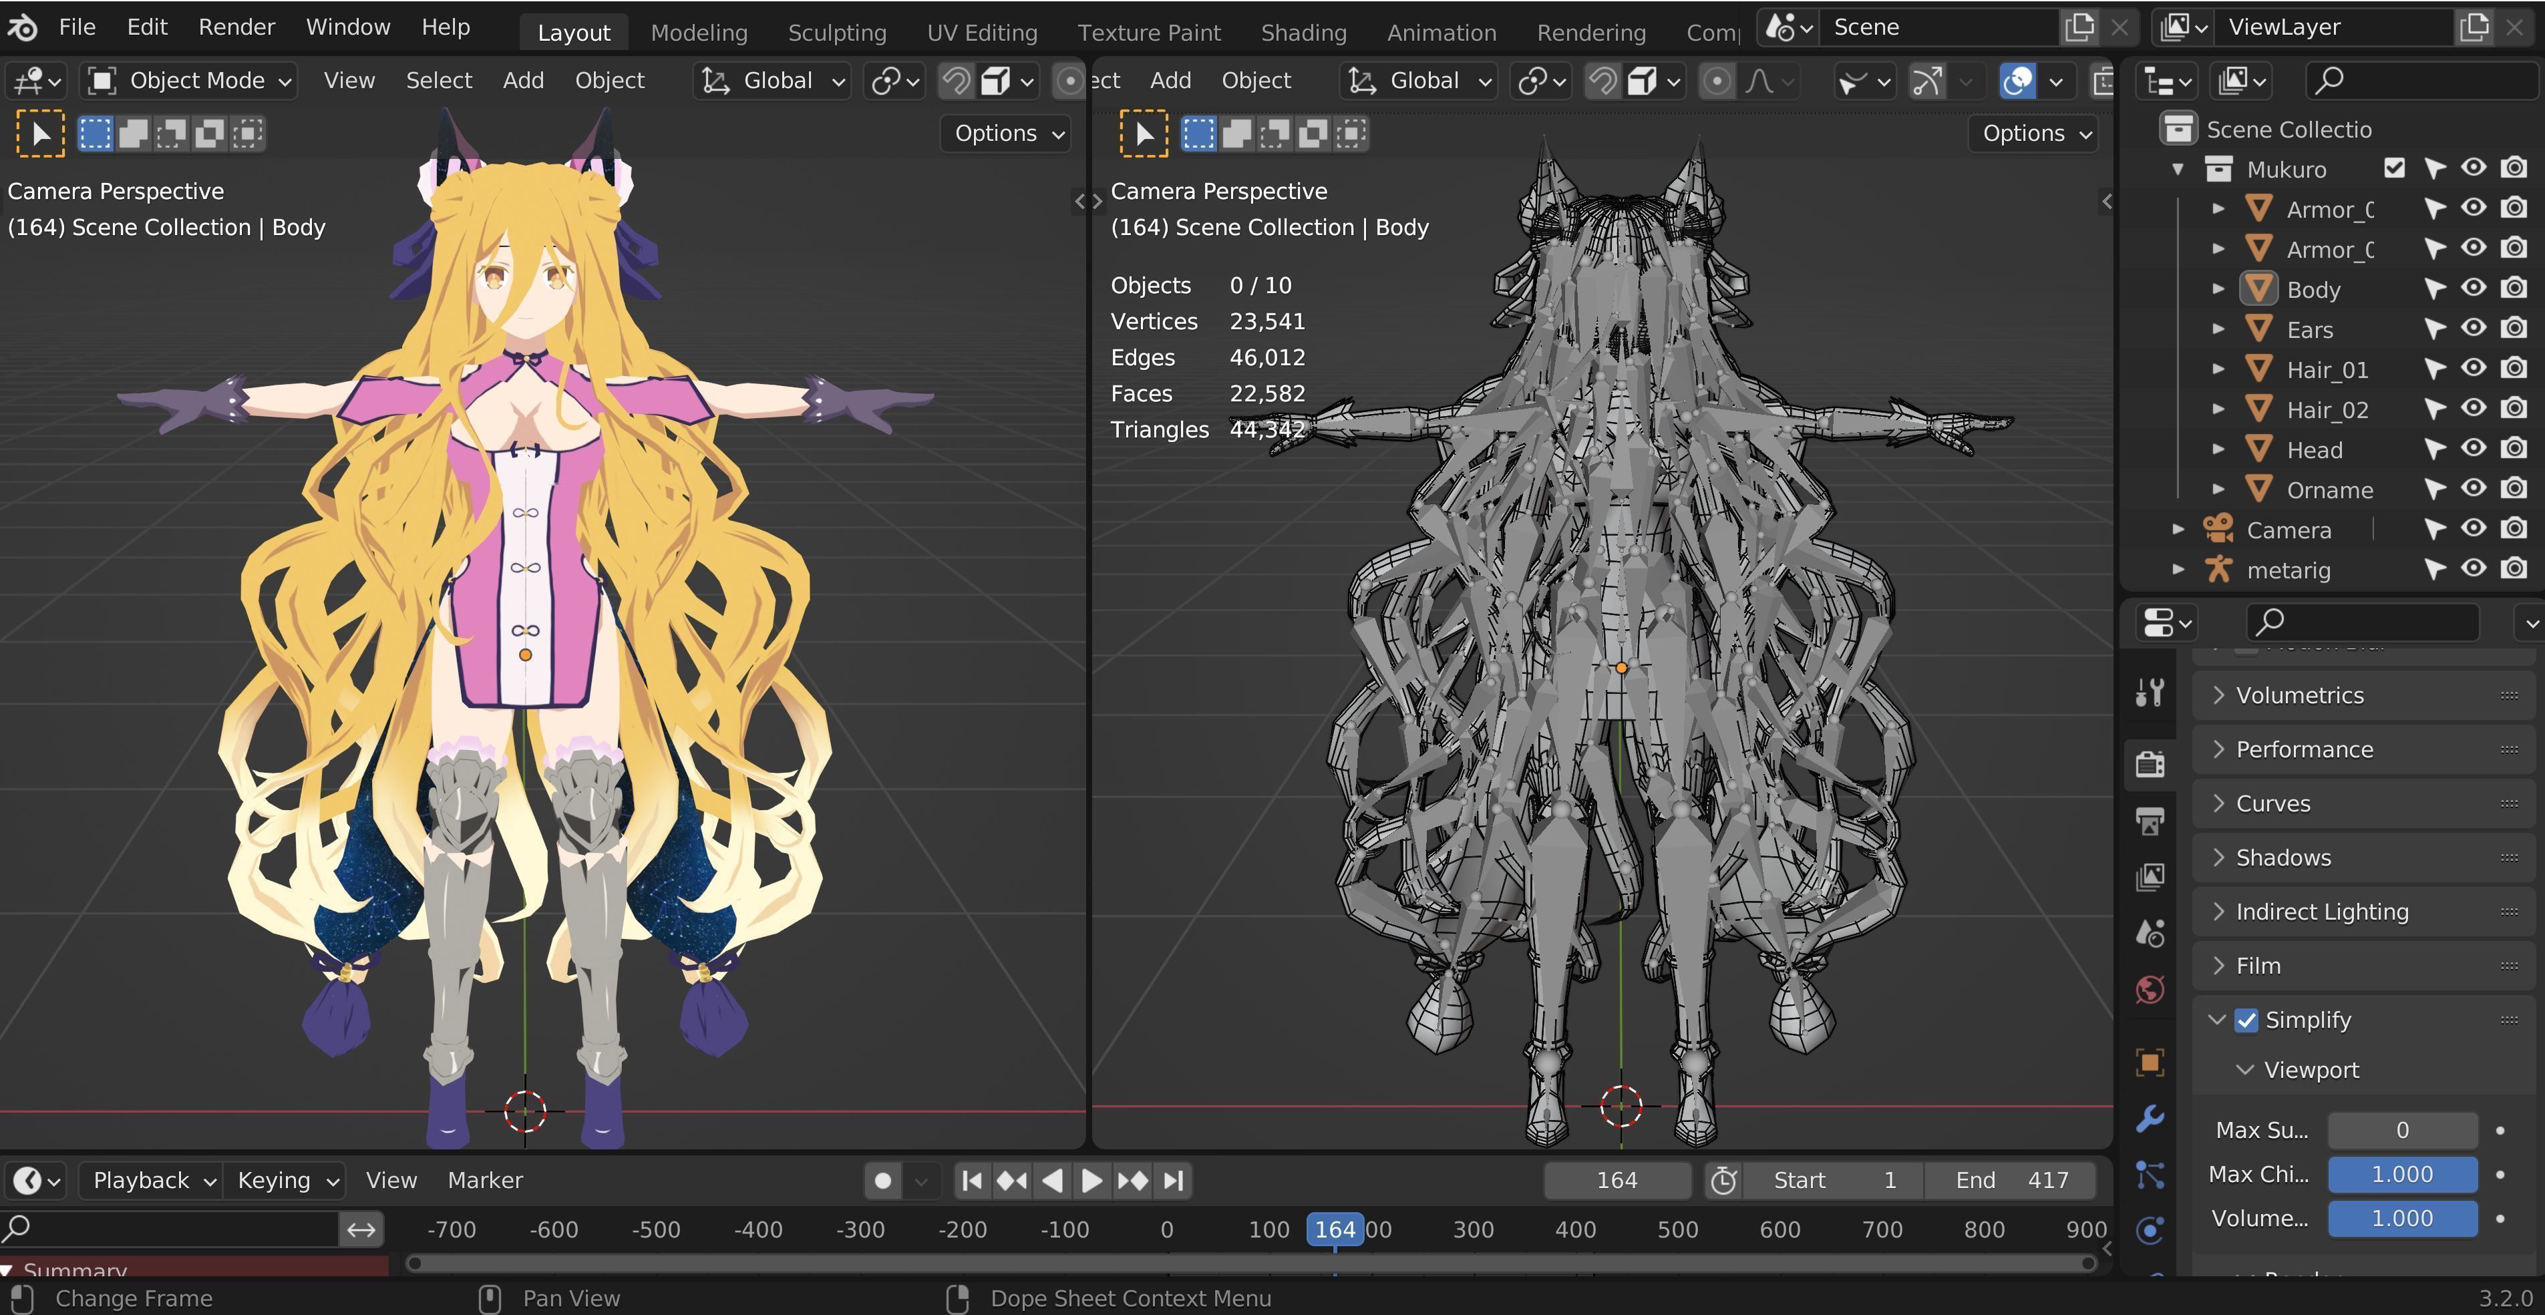
Task: Open the Playback dropdown in timeline
Action: 151,1181
